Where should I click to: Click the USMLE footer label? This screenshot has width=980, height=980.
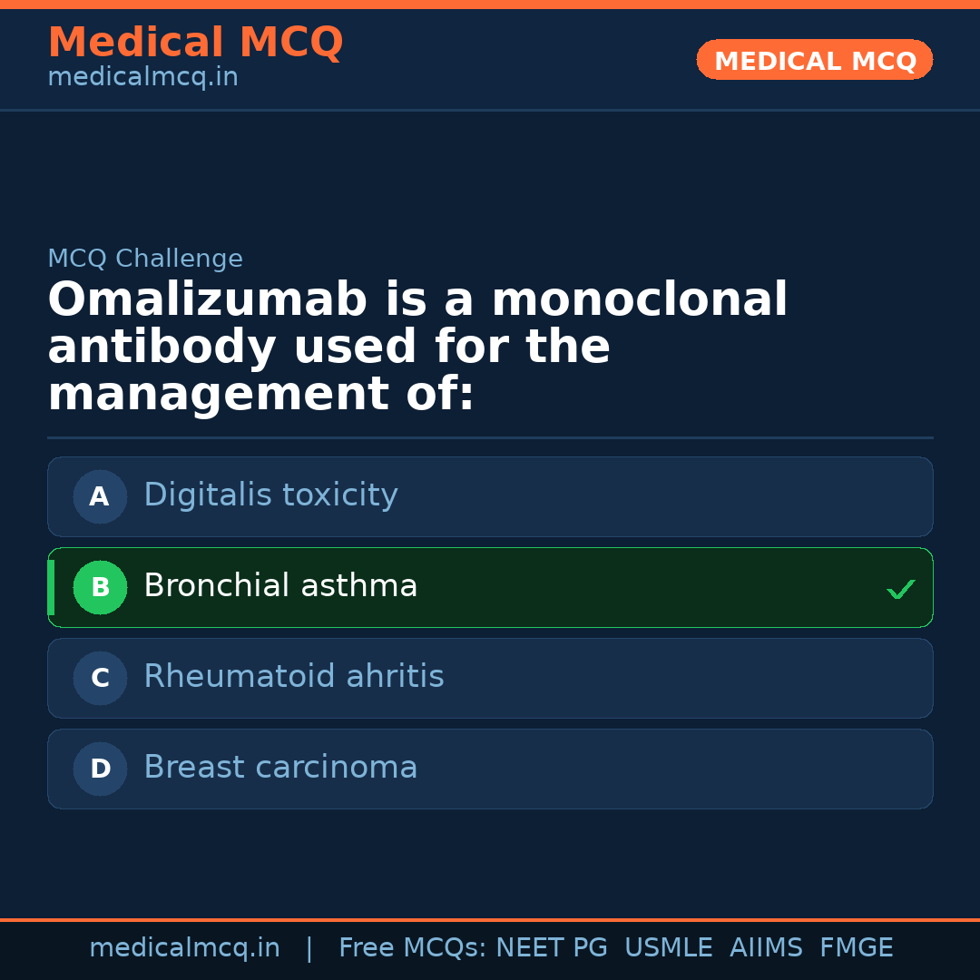pos(668,948)
